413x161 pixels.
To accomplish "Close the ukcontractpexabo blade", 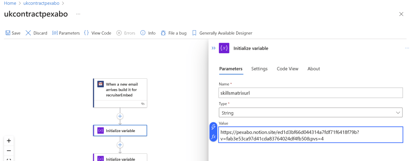I will (x=401, y=14).
